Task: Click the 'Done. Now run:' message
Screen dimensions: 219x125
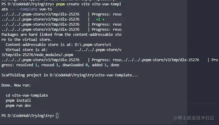Action: pyautogui.click(x=16, y=85)
